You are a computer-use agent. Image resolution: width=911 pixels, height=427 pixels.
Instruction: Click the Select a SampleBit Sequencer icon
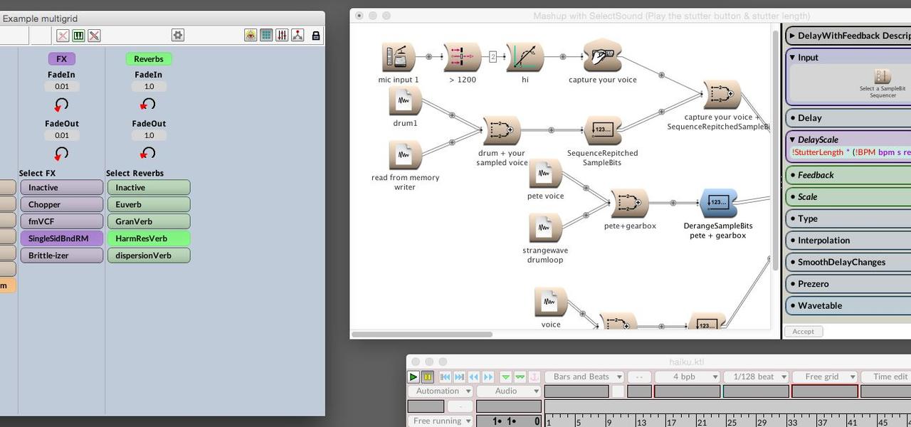[883, 77]
